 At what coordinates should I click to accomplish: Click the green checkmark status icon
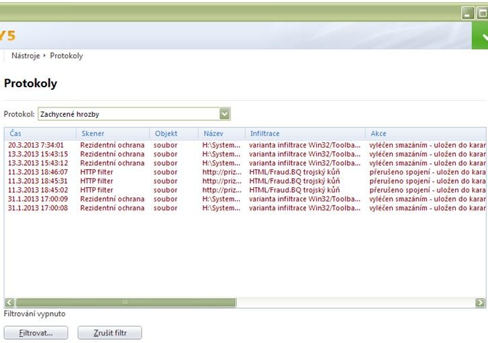pyautogui.click(x=480, y=37)
